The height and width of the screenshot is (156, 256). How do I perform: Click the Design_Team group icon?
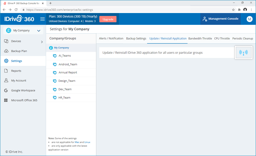tap(55, 81)
